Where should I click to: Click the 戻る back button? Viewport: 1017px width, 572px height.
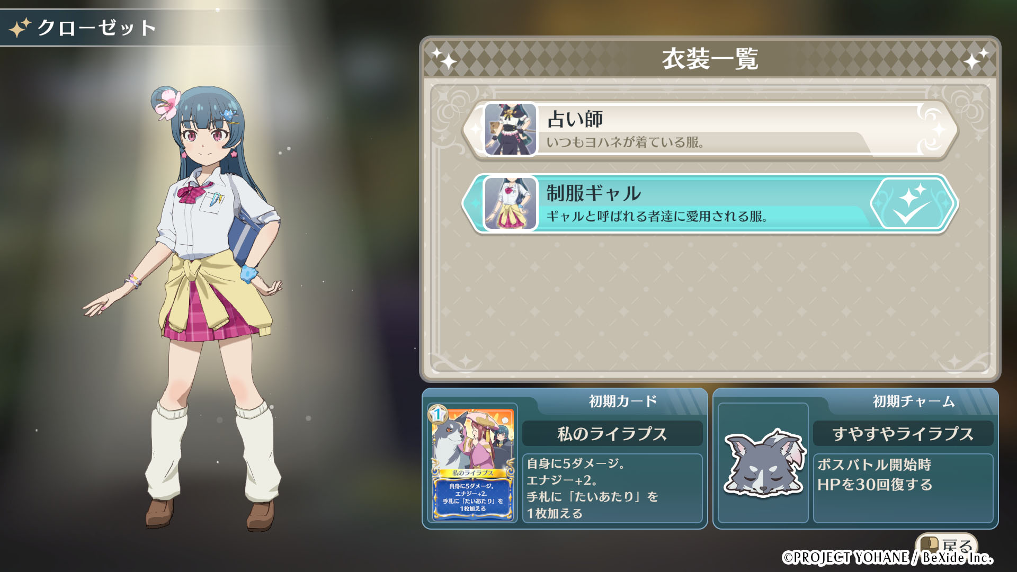tap(947, 544)
